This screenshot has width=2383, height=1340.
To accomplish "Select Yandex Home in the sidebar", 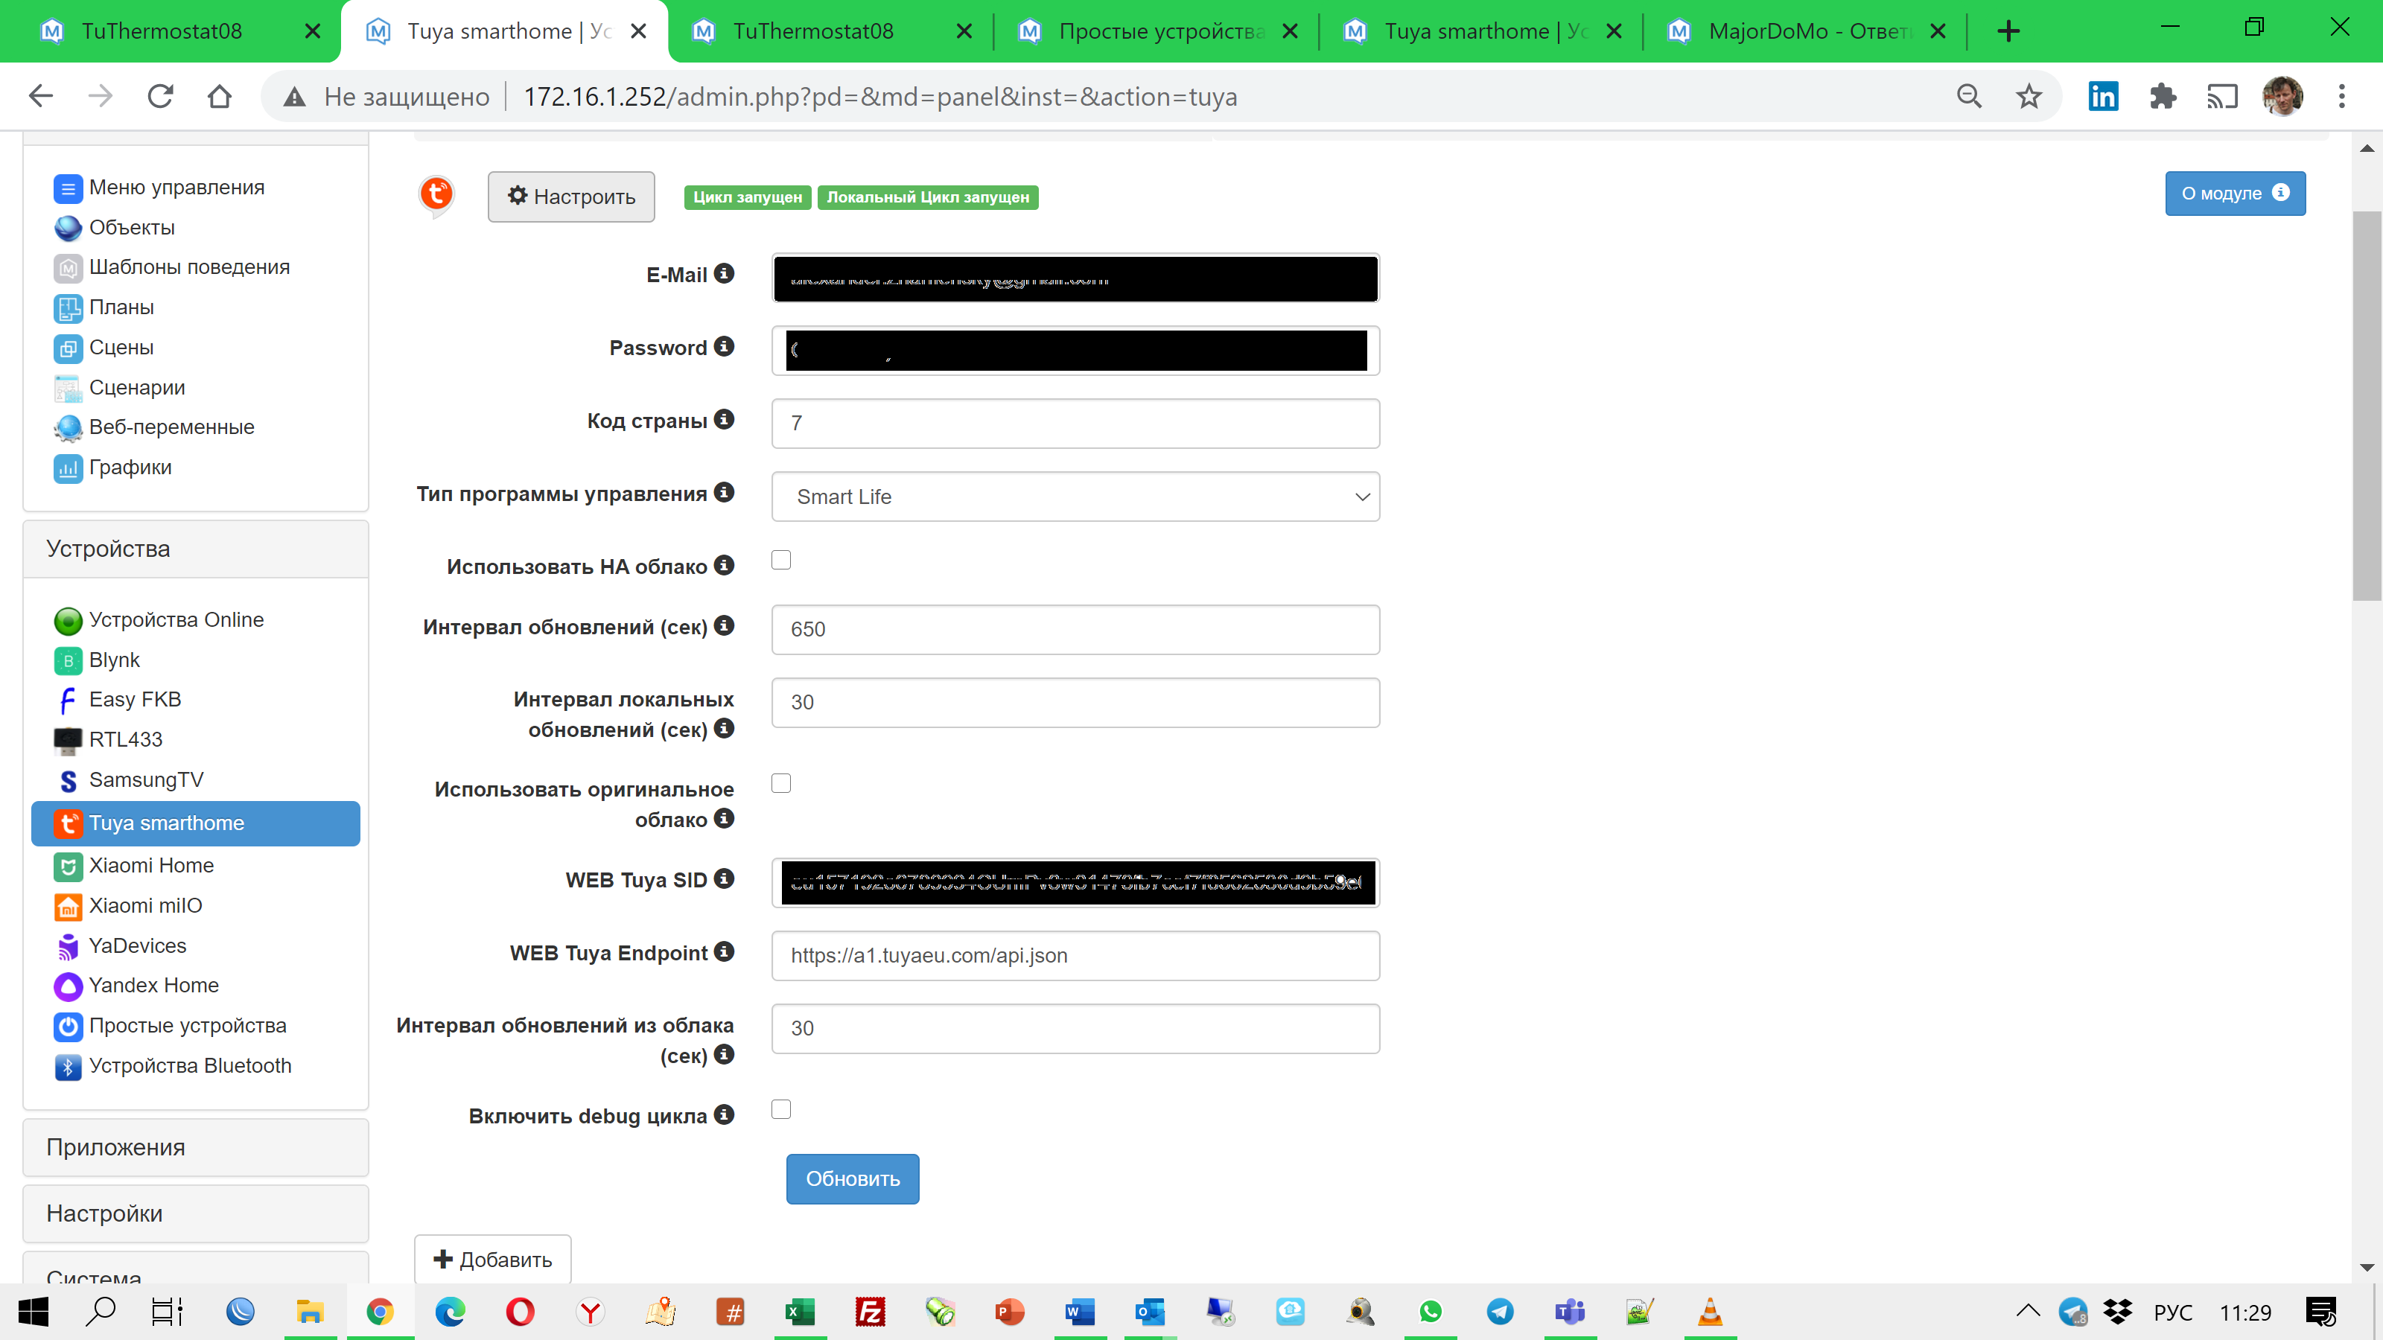I will tap(153, 985).
